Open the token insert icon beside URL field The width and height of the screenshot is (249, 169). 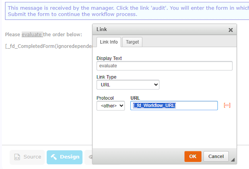[x=227, y=105]
